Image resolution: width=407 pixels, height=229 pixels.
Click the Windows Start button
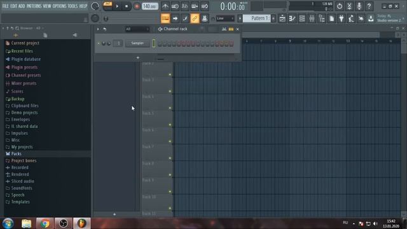pos(8,223)
